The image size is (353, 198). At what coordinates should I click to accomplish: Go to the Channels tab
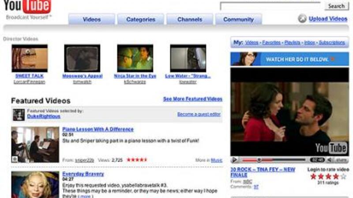190,19
